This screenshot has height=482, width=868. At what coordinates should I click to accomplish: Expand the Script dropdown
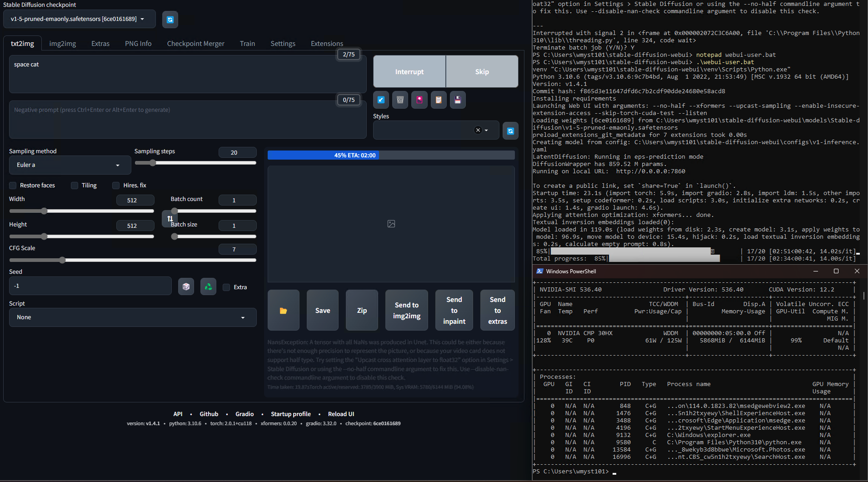coord(132,317)
